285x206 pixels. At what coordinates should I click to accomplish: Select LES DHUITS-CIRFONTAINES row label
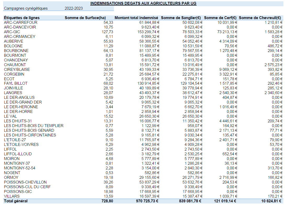pos(30,135)
